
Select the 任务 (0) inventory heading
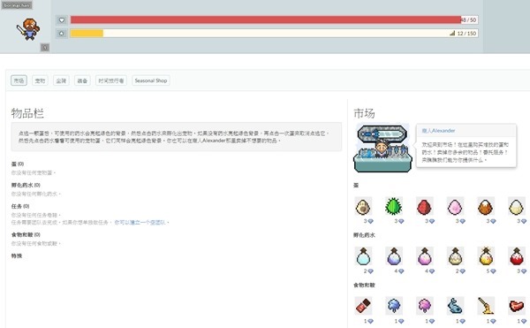click(20, 206)
